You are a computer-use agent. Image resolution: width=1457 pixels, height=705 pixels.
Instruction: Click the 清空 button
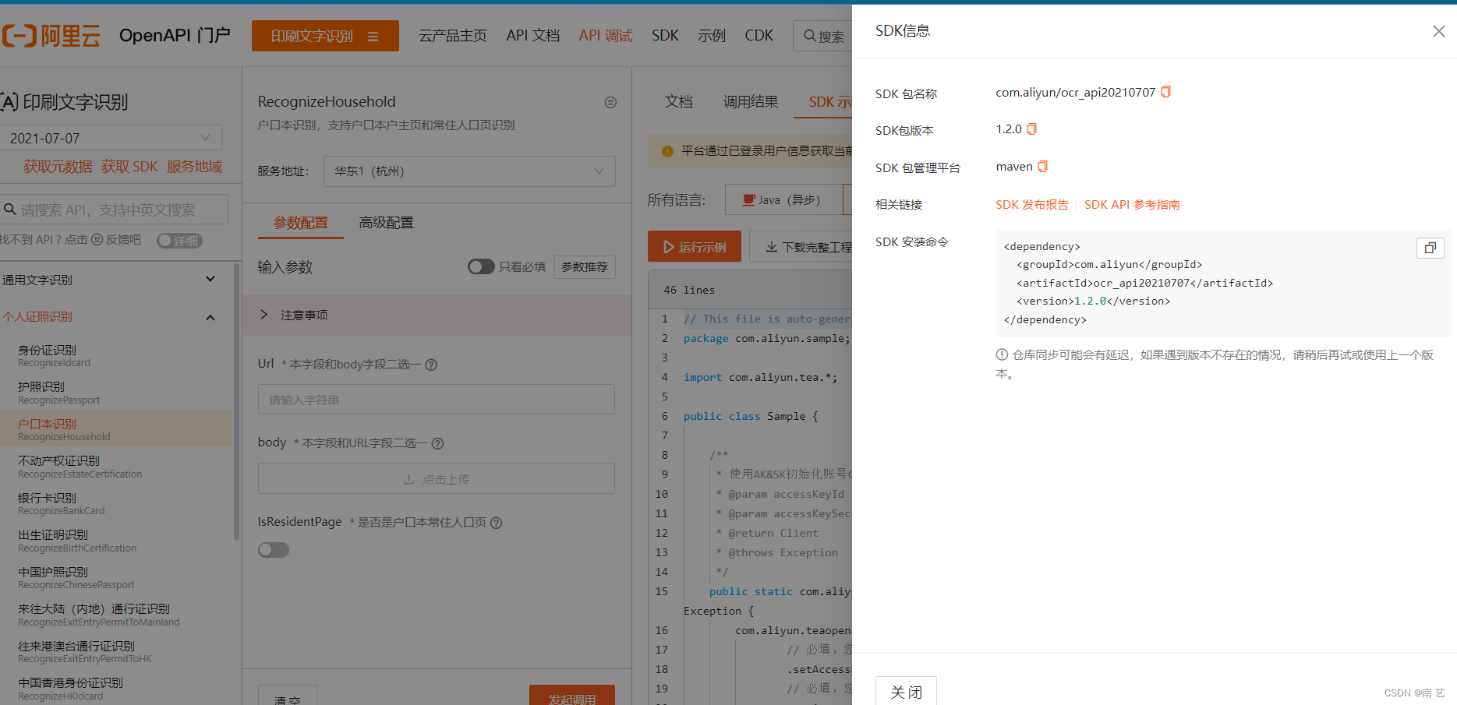pos(288,696)
